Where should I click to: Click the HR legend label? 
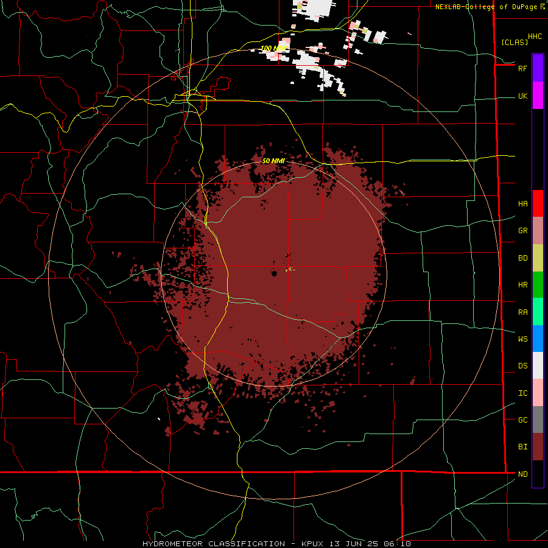click(522, 285)
